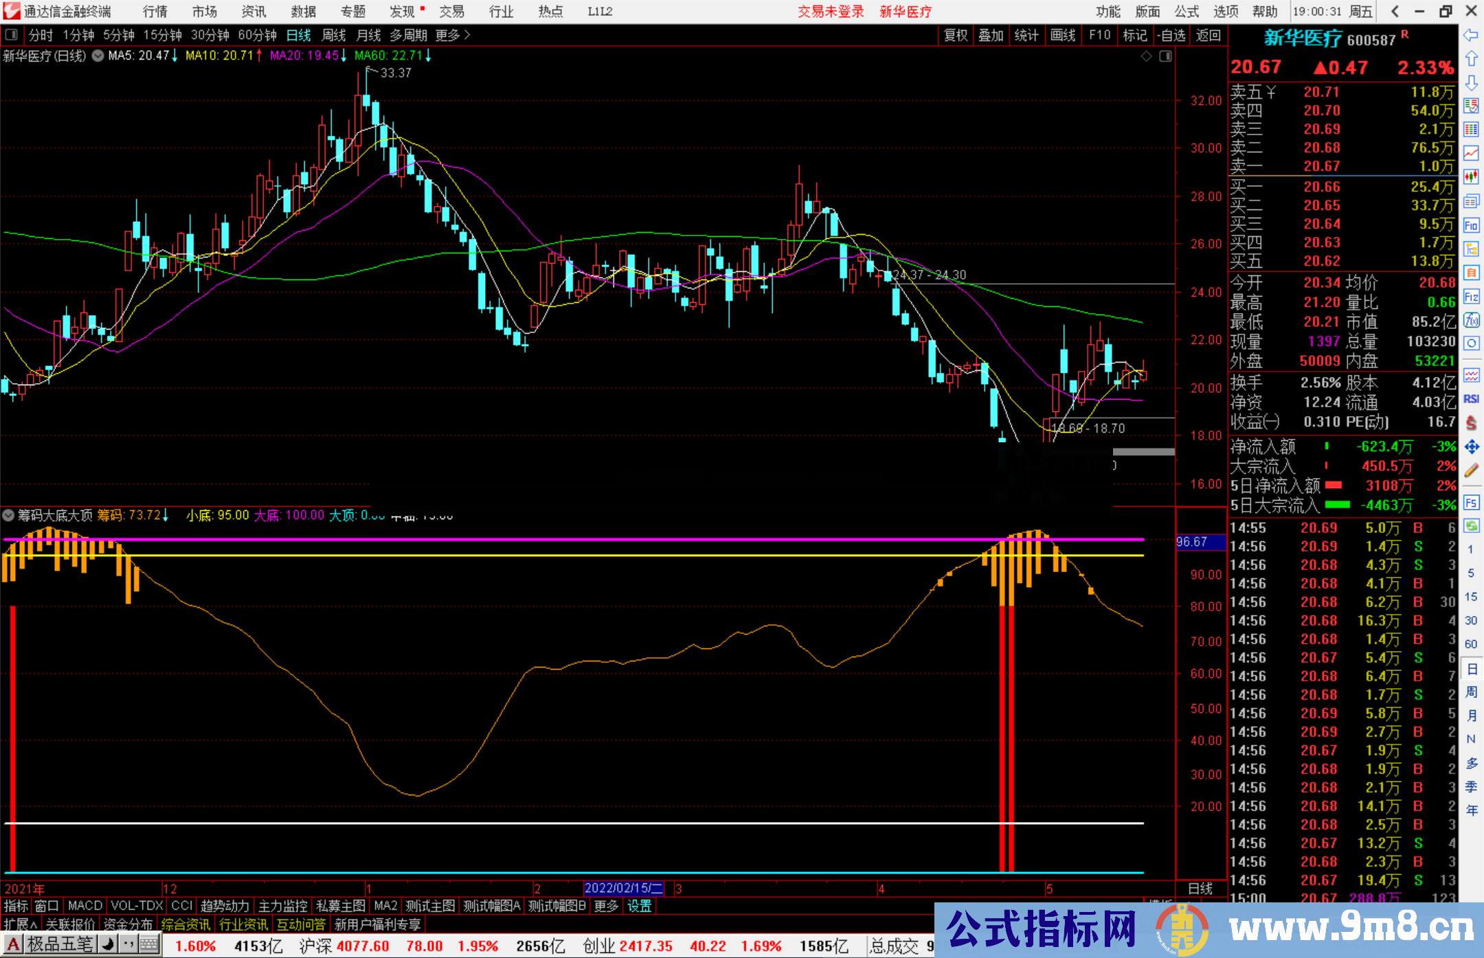Click the candlestick chart icon in sidebar
1484x958 pixels.
click(x=1471, y=177)
